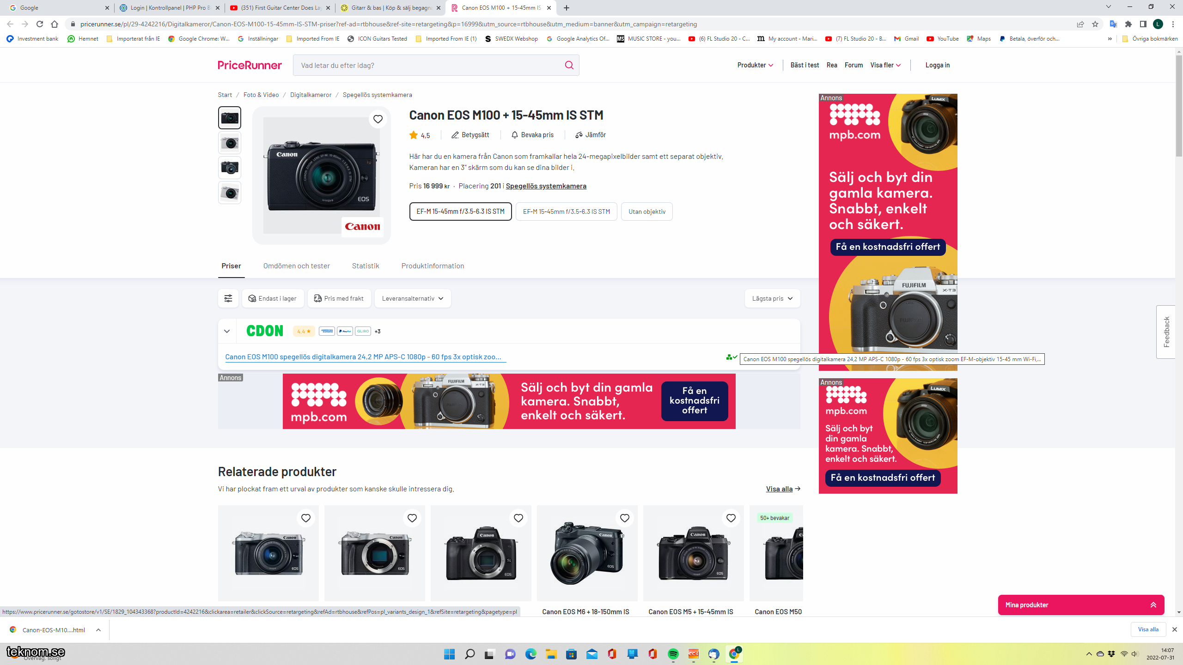1183x665 pixels.
Task: Click PriceRunner logo
Action: 250,65
